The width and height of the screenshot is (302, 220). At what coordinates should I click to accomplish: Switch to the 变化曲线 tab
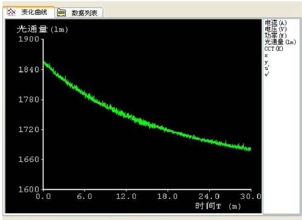click(34, 12)
